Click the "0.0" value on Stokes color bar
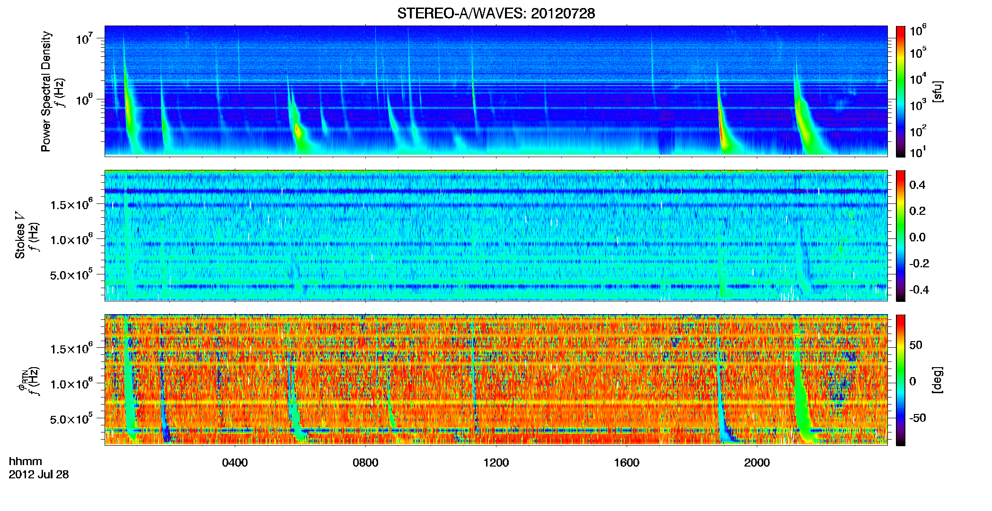This screenshot has height=511, width=992. pos(917,237)
